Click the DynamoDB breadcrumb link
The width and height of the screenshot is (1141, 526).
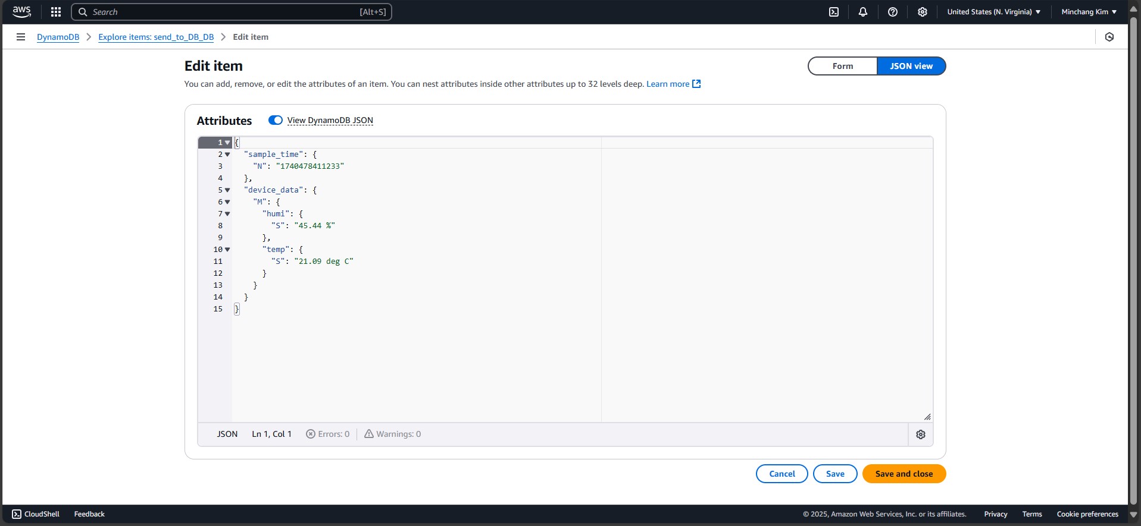click(58, 37)
